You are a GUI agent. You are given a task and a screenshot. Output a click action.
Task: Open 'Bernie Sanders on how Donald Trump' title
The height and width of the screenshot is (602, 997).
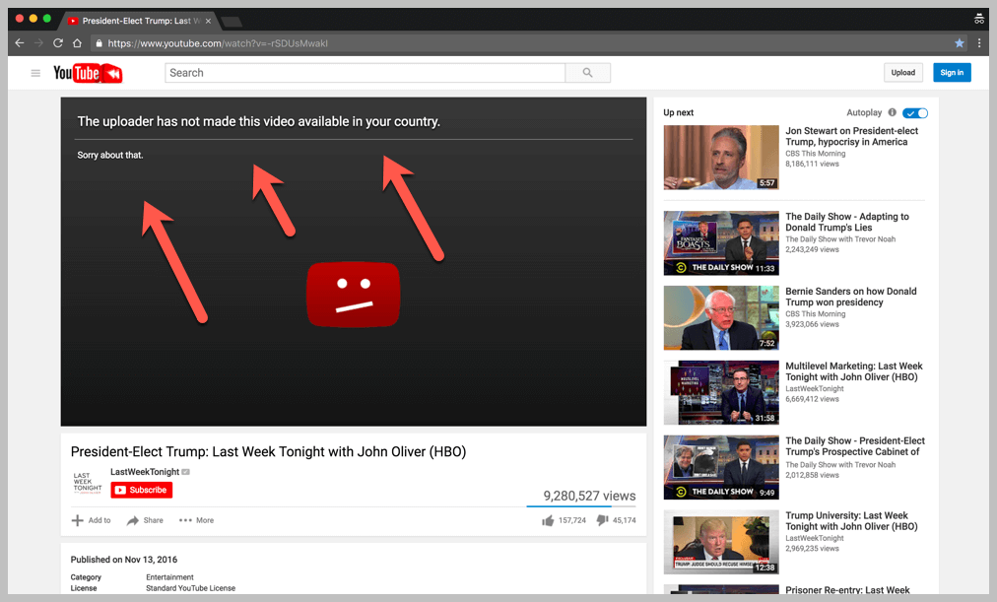point(851,297)
